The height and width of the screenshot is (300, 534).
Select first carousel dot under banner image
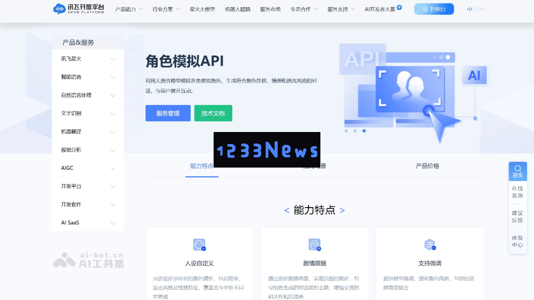pos(346,131)
